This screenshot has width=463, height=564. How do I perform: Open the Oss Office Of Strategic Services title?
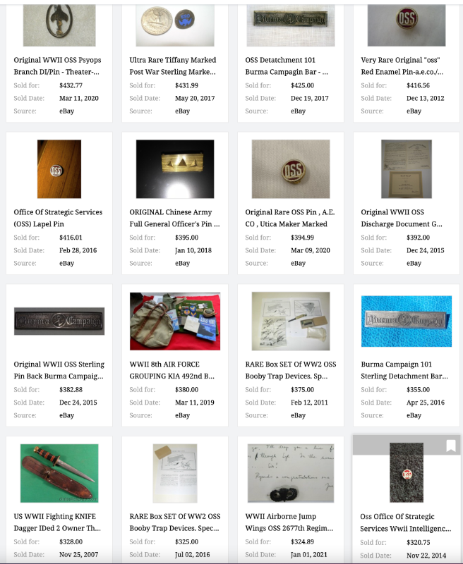click(x=405, y=522)
